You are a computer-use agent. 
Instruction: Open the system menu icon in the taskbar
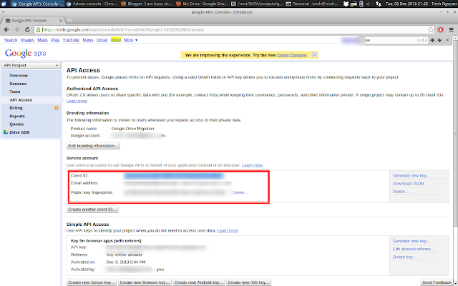tap(4, 4)
